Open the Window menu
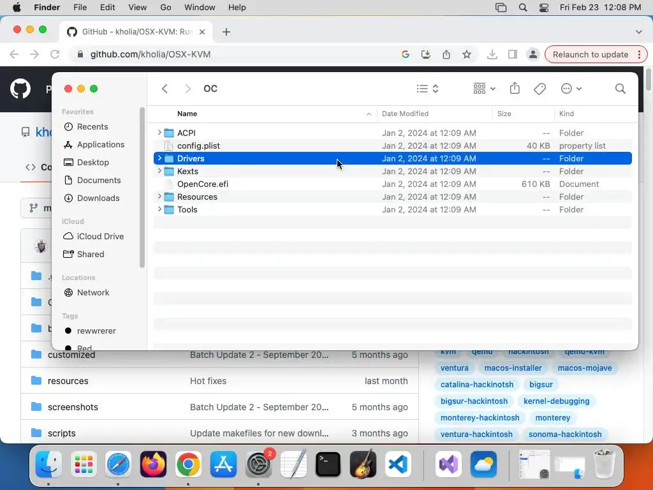This screenshot has width=653, height=490. click(200, 8)
